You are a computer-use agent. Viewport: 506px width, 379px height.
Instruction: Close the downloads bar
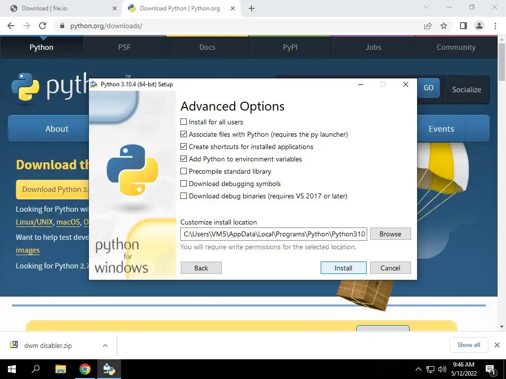click(x=497, y=345)
